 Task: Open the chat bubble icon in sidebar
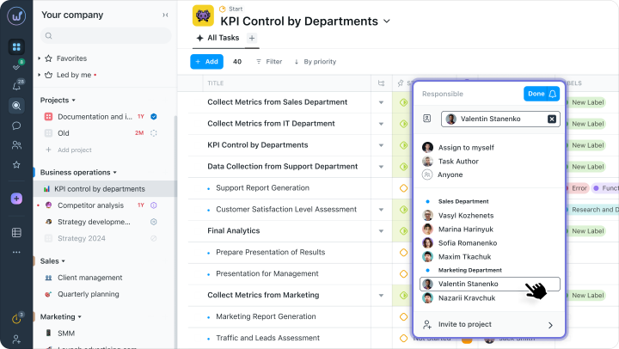pos(16,126)
